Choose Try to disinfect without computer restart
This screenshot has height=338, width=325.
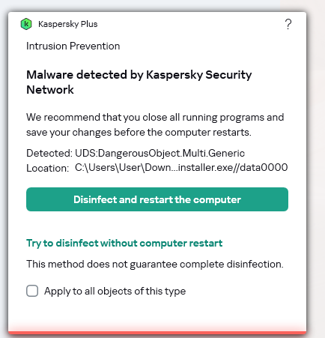(124, 243)
